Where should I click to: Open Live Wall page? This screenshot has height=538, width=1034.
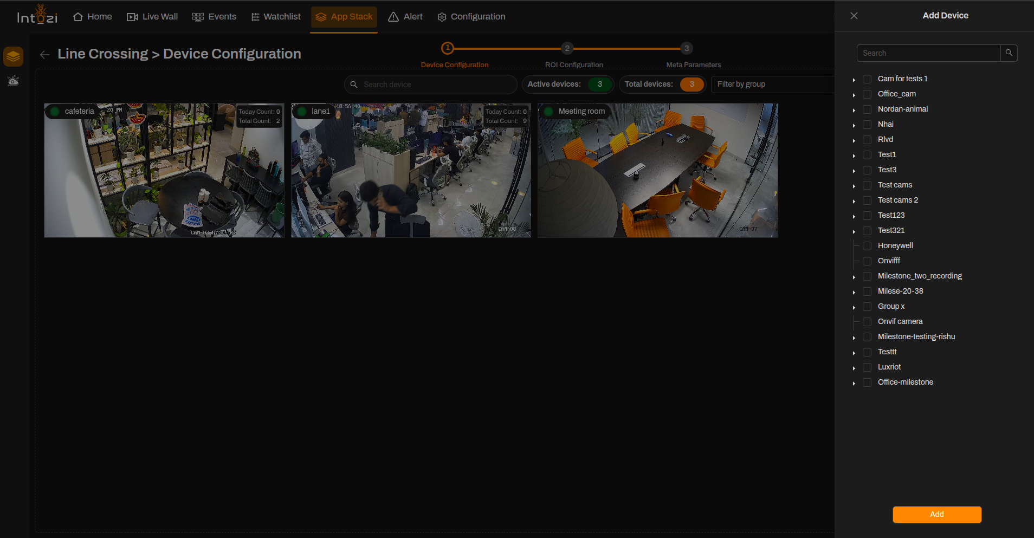(x=152, y=17)
